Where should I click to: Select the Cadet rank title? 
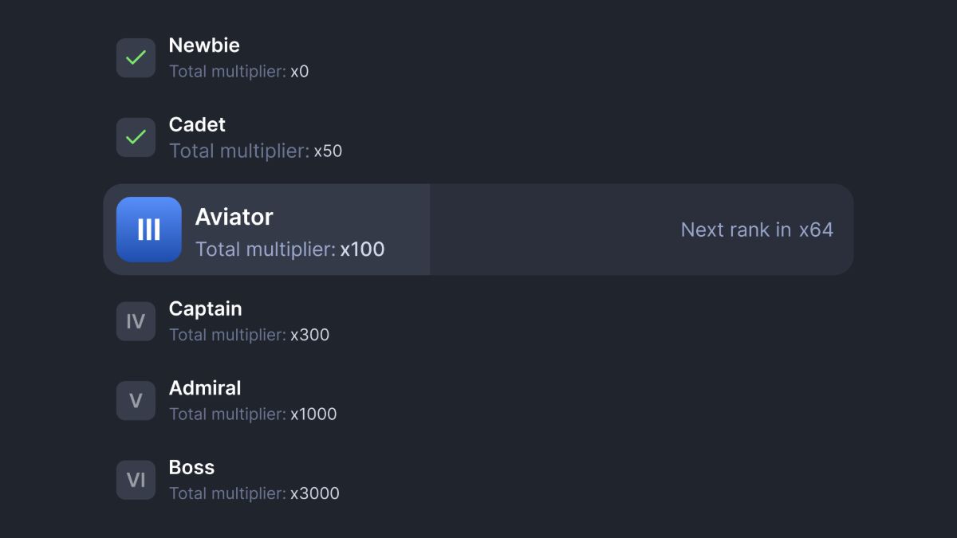(x=197, y=125)
